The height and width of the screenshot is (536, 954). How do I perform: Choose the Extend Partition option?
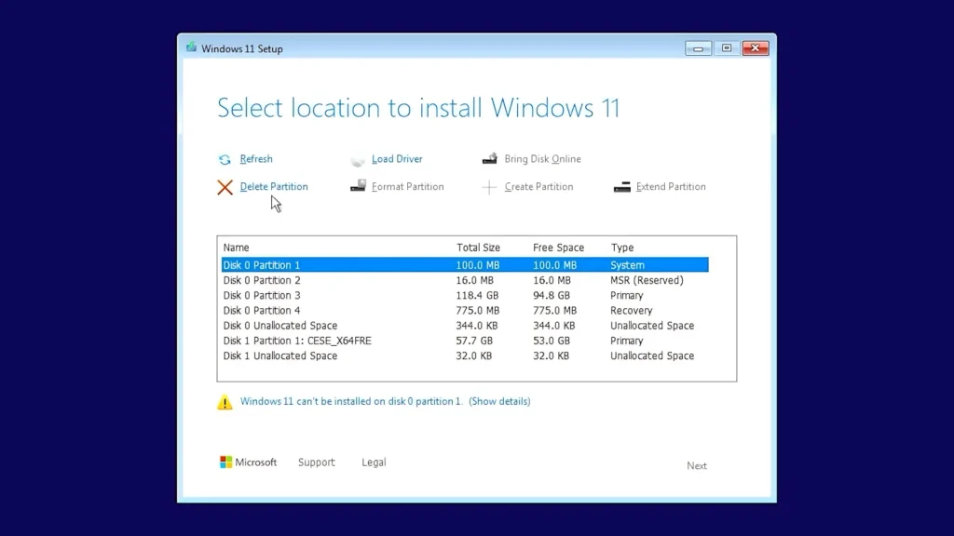point(671,186)
